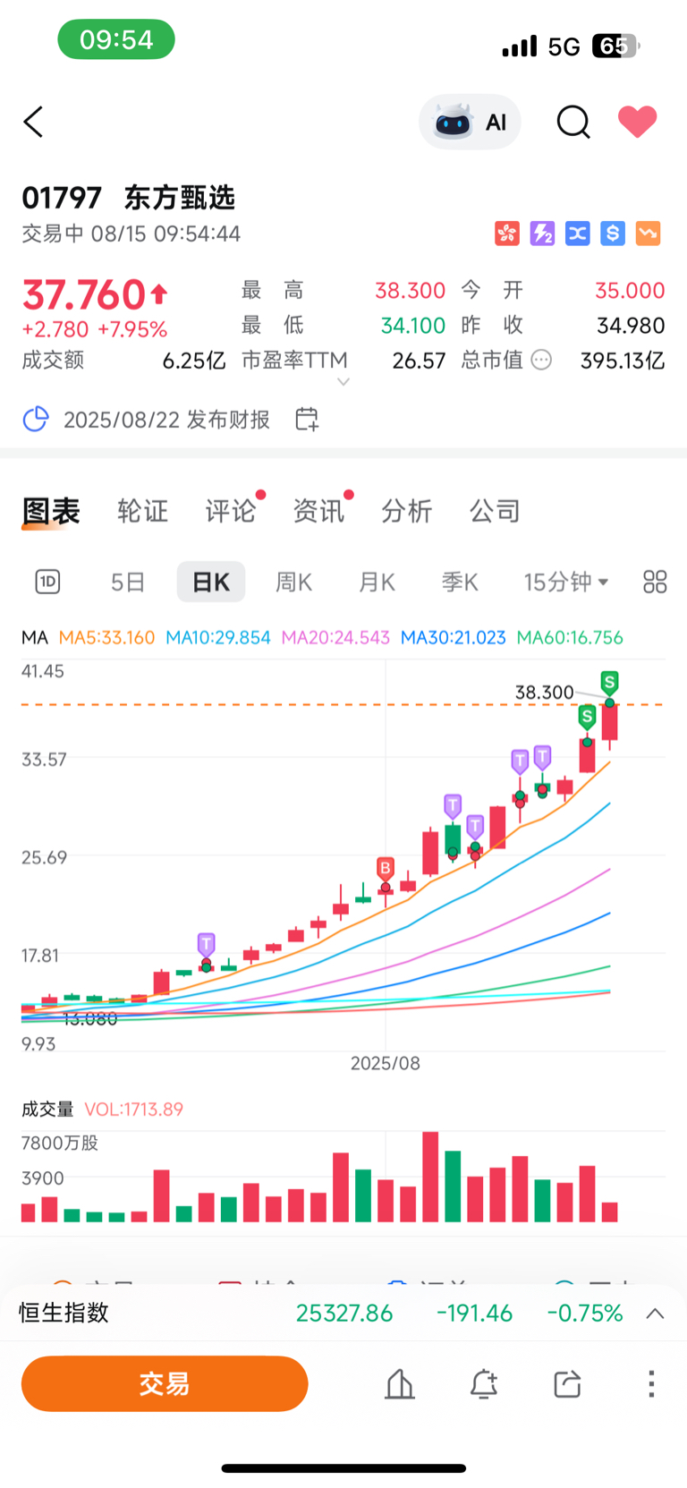The height and width of the screenshot is (1488, 687).
Task: Switch to the 图表 tab
Action: (x=51, y=511)
